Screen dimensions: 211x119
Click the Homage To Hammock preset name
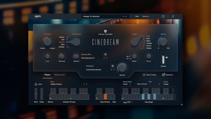tap(91, 16)
